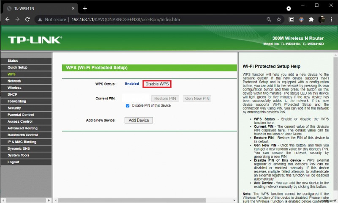Open the DHCP section
Image resolution: width=338 pixels, height=203 pixels.
26,94
